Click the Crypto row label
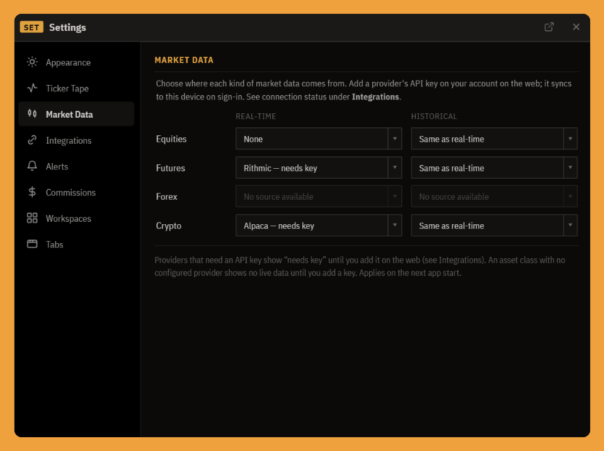604x451 pixels. coord(168,226)
